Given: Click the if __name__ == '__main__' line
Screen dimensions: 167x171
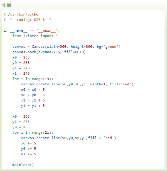Looking at the screenshot, I should coord(32,30).
